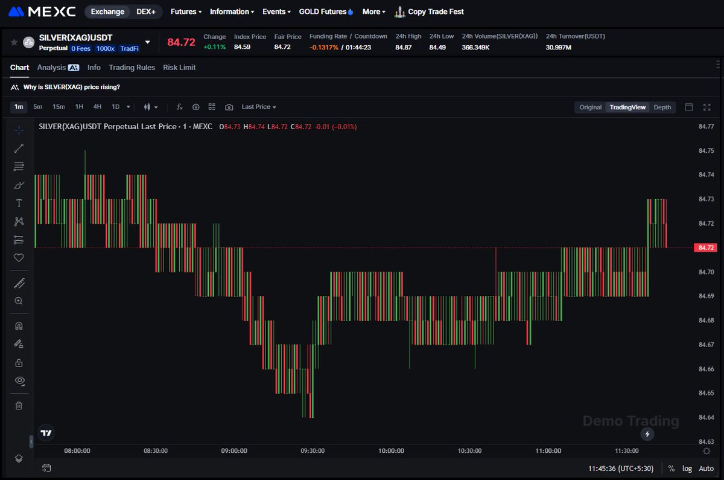This screenshot has height=480, width=724.
Task: Click the panel layout icon beside Depth
Action: pos(688,107)
